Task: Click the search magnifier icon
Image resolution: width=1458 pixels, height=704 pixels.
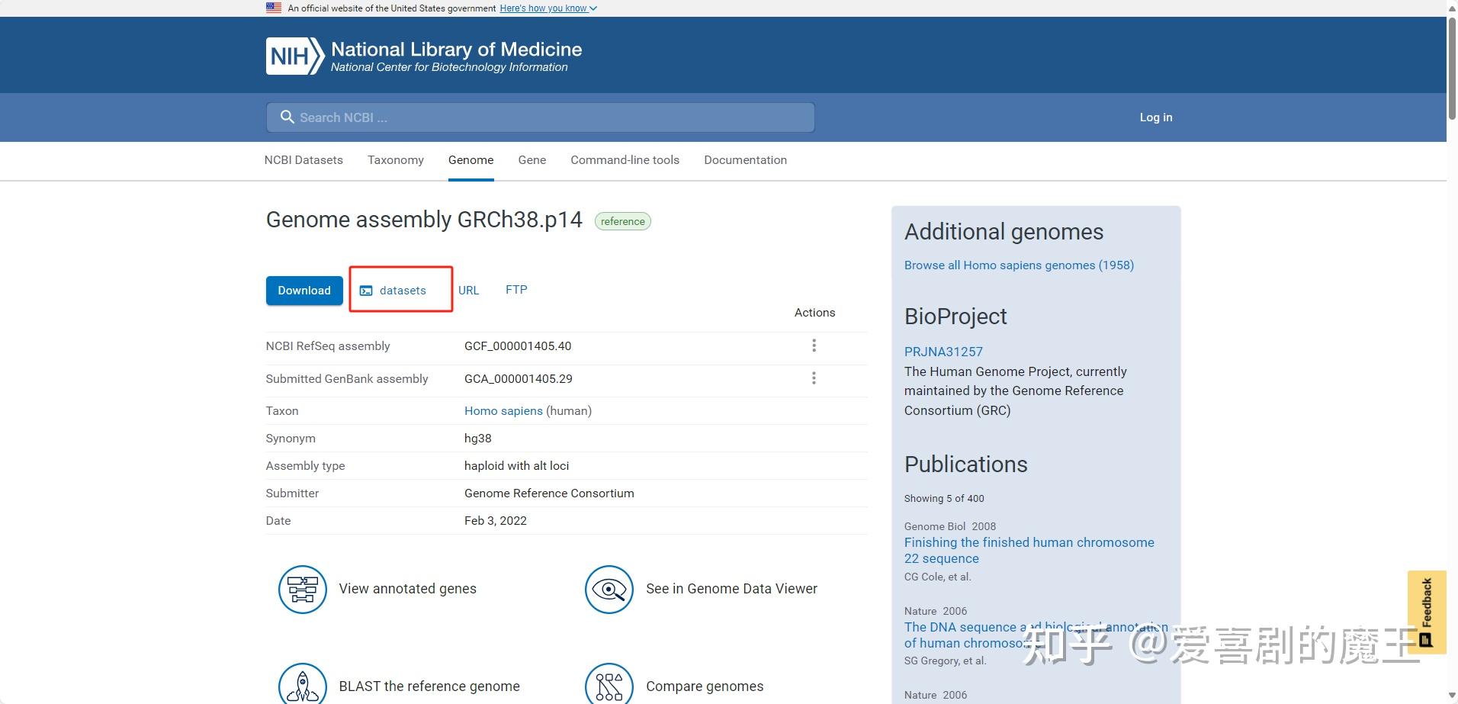Action: [287, 117]
